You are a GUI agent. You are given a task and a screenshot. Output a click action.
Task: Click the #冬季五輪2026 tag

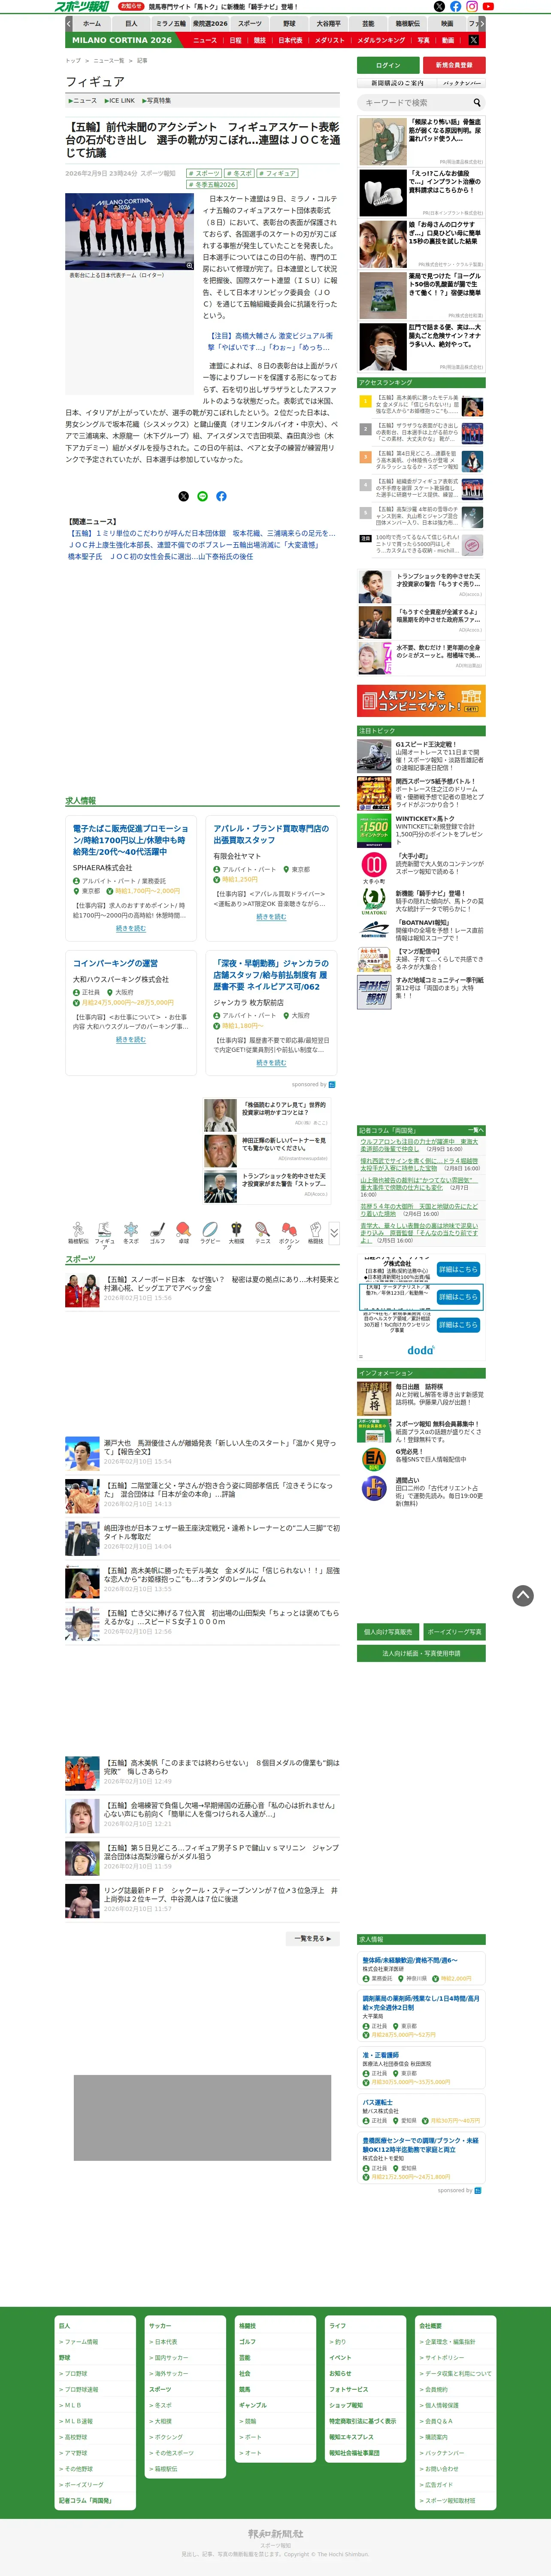[x=211, y=184]
